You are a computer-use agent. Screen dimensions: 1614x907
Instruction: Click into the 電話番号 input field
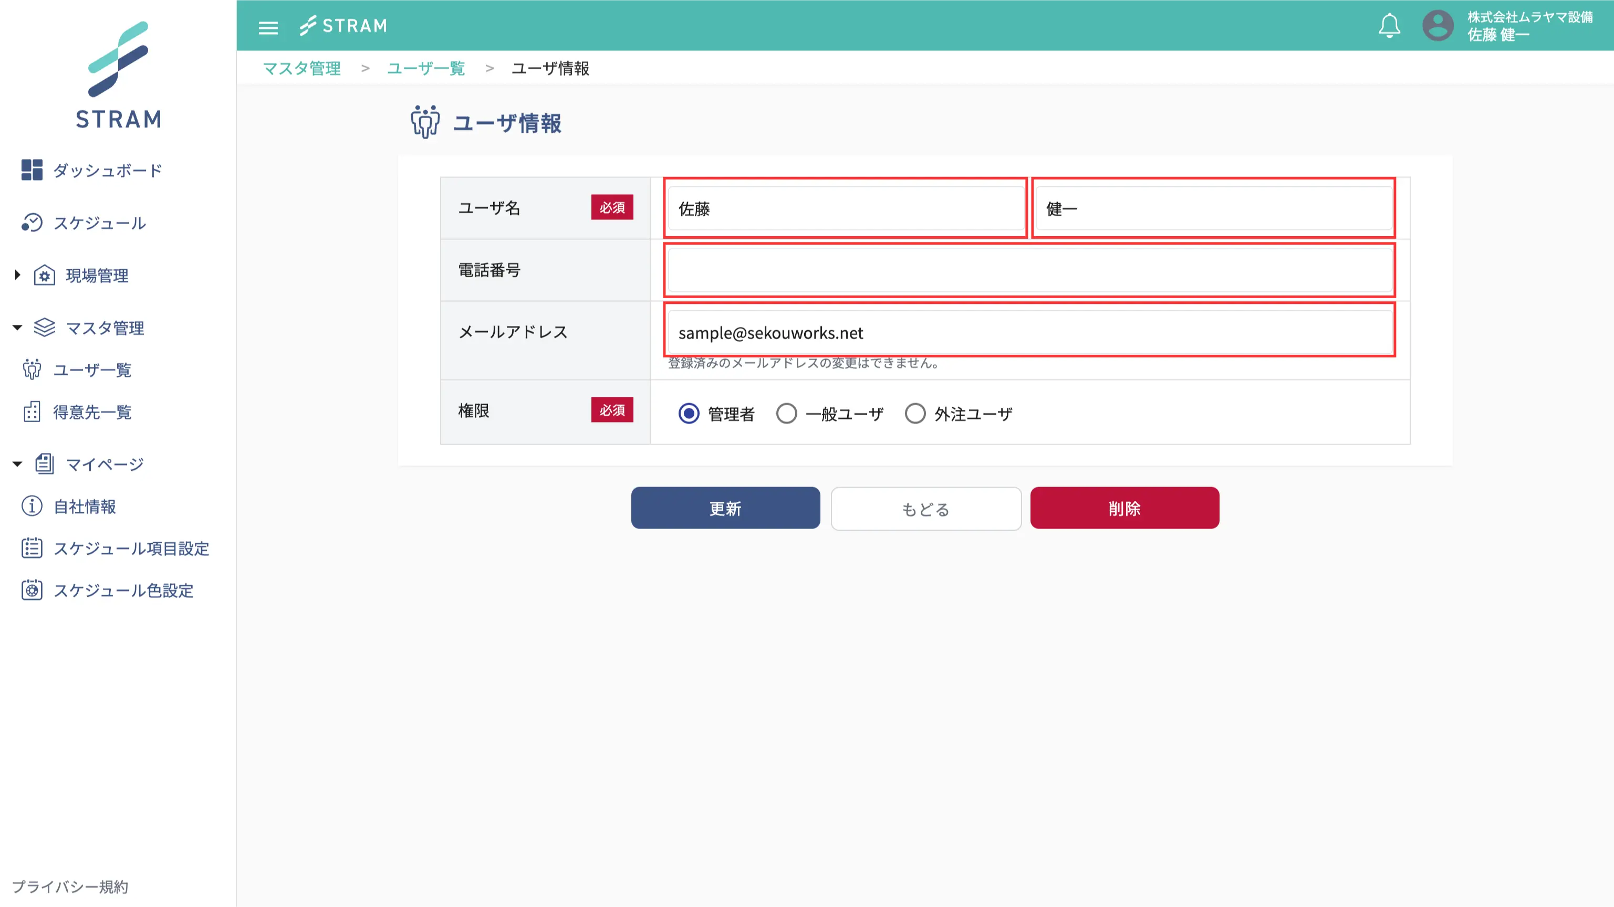point(1029,270)
